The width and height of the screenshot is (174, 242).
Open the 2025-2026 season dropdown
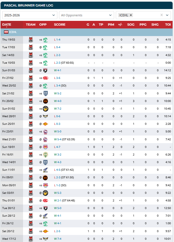coord(30,15)
